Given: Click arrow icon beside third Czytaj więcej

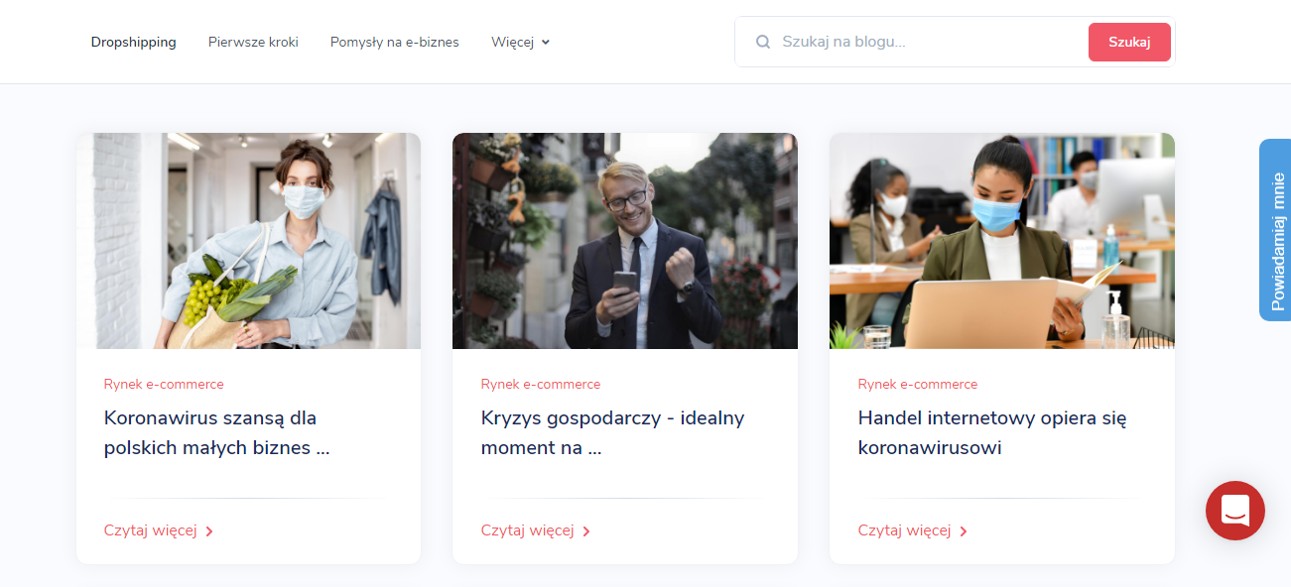Looking at the screenshot, I should (964, 531).
